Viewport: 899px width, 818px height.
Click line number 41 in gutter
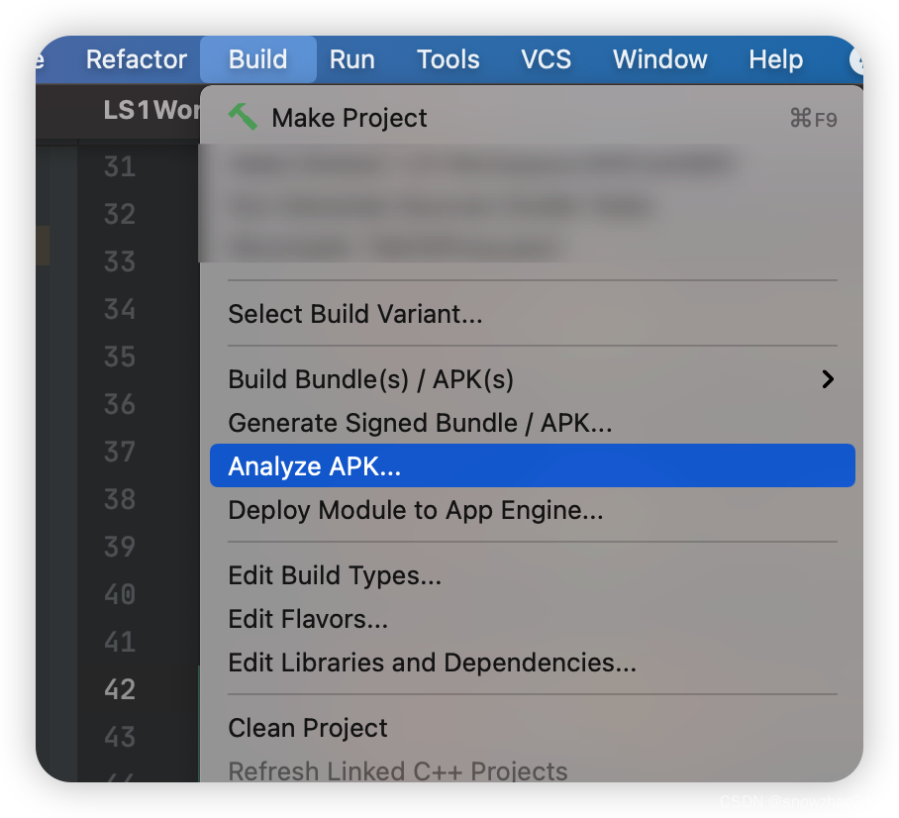[120, 643]
